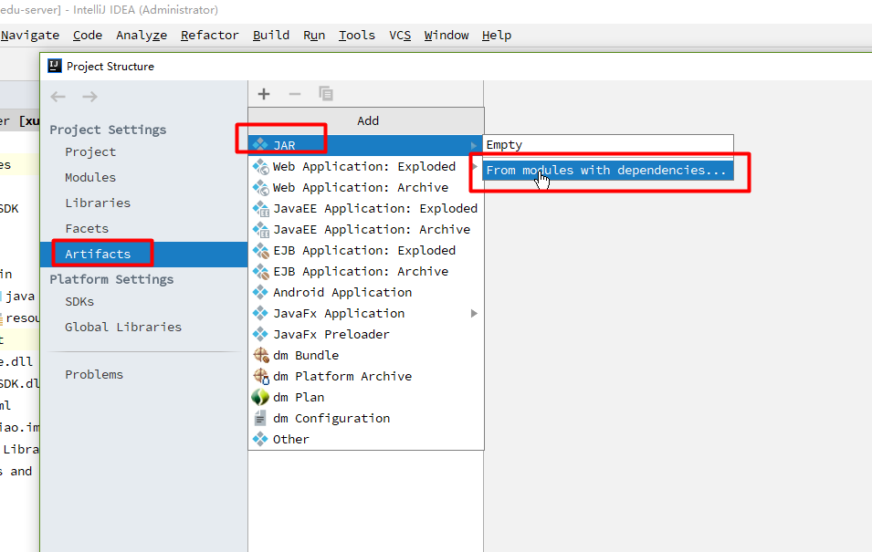Screen dimensions: 872x552
Task: Open the VCS menu
Action: pyautogui.click(x=400, y=35)
